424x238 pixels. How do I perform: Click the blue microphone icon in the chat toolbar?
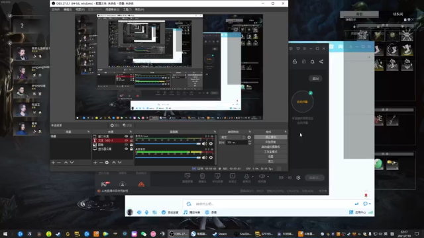[146, 212]
